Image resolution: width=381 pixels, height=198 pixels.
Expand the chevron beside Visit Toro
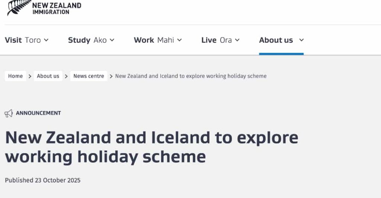pos(46,40)
